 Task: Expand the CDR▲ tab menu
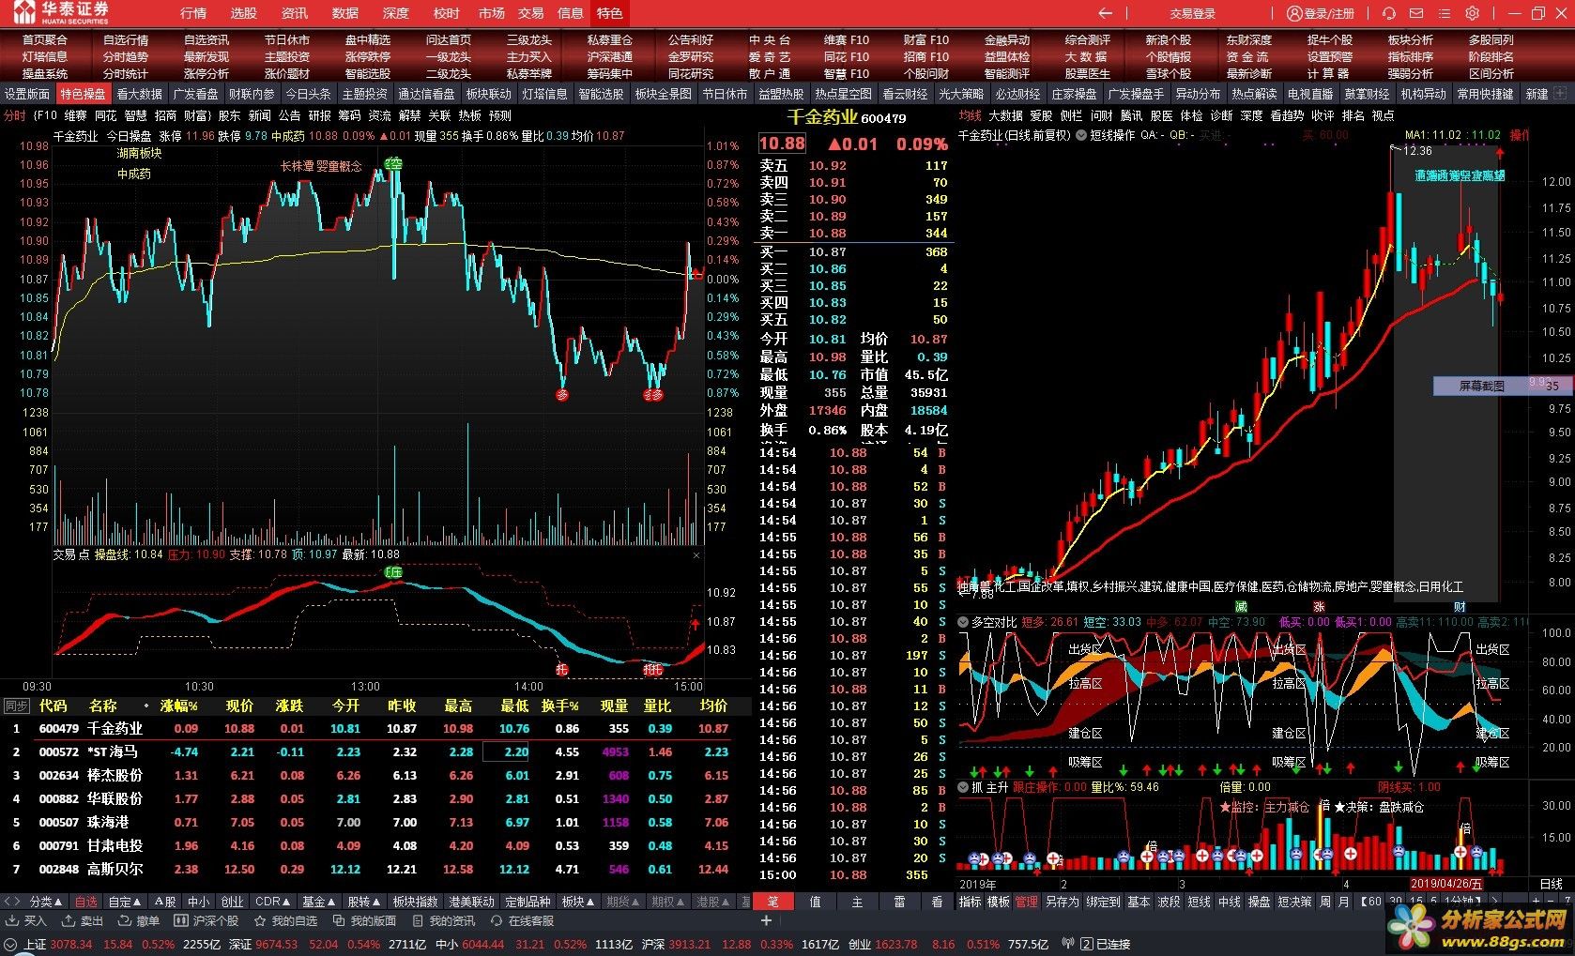273,902
